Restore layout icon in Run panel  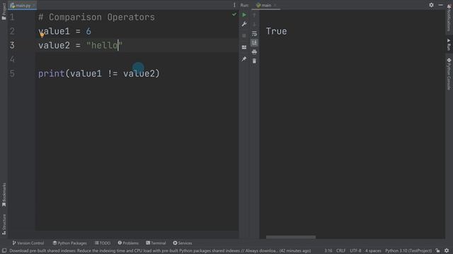(x=244, y=47)
